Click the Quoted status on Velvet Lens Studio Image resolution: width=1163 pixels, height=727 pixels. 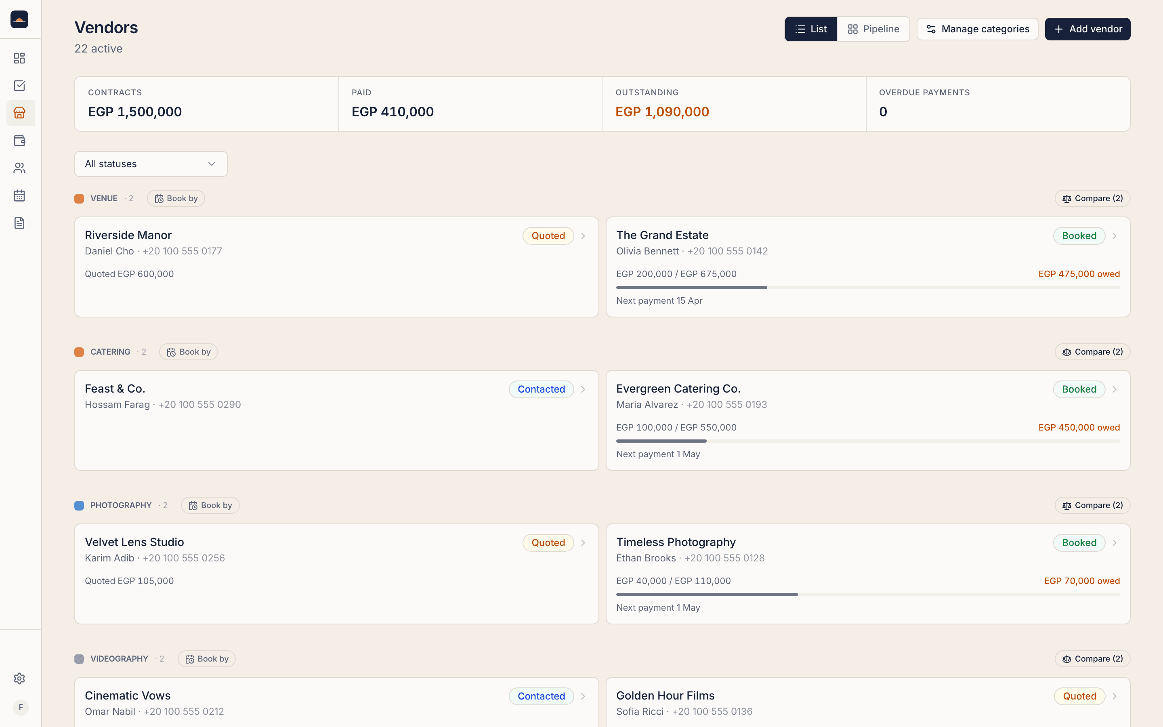pyautogui.click(x=548, y=542)
